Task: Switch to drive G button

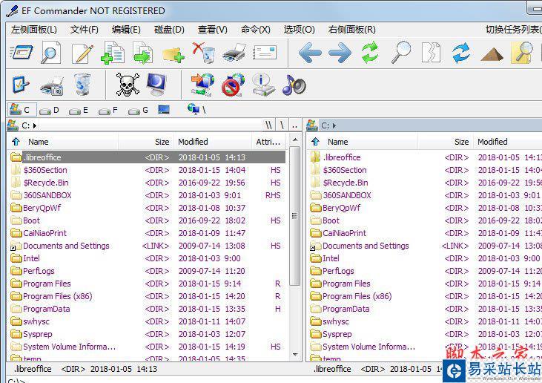Action: [x=138, y=111]
